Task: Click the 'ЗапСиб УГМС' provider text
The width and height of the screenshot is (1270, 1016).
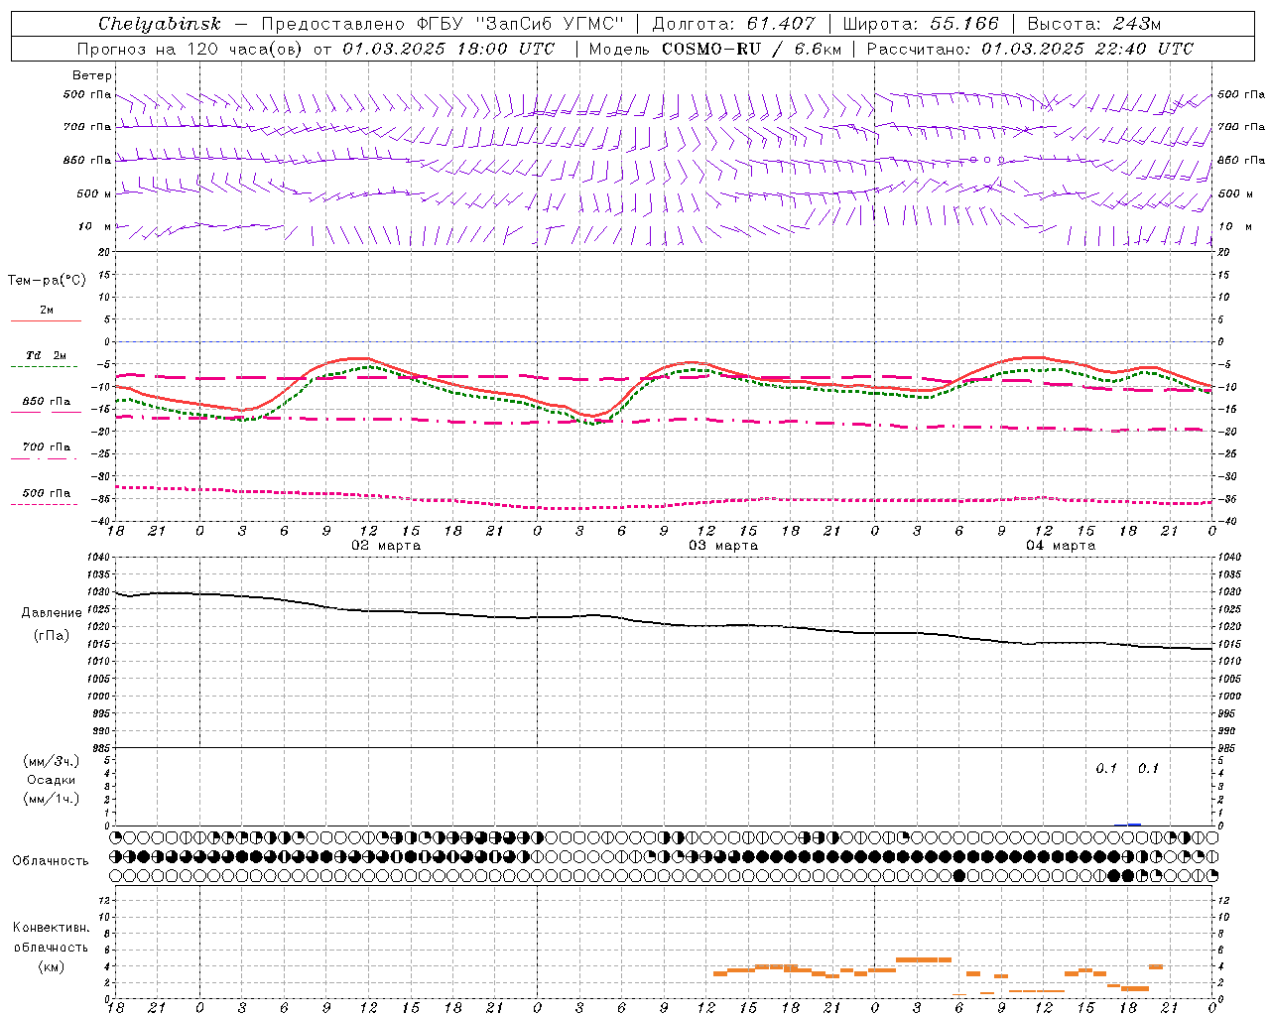Action: 550,24
